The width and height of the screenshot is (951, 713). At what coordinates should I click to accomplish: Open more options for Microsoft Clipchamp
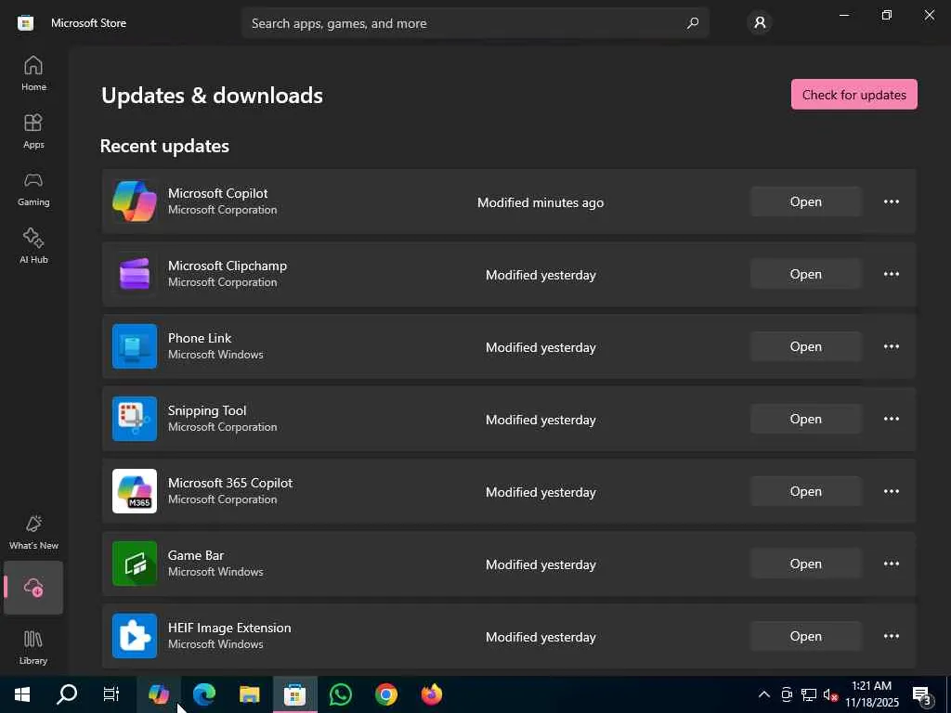(891, 274)
